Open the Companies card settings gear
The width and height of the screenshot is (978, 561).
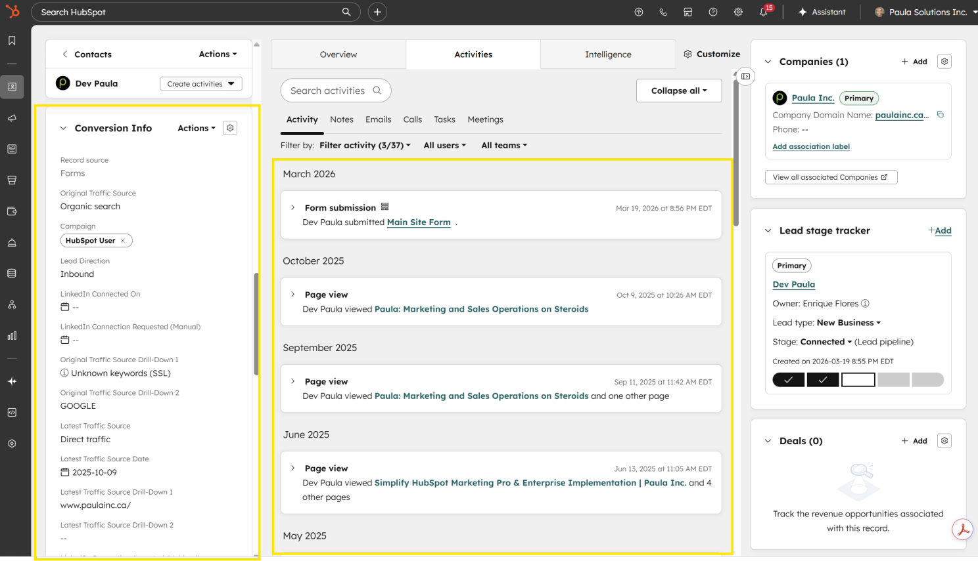click(x=944, y=62)
